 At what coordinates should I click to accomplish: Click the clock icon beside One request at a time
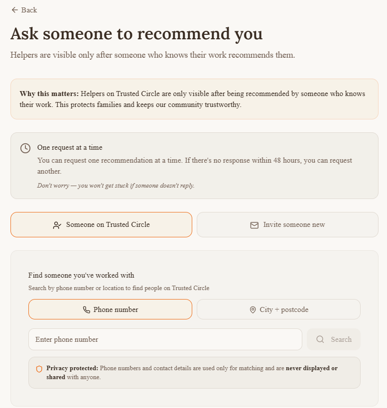(x=25, y=148)
